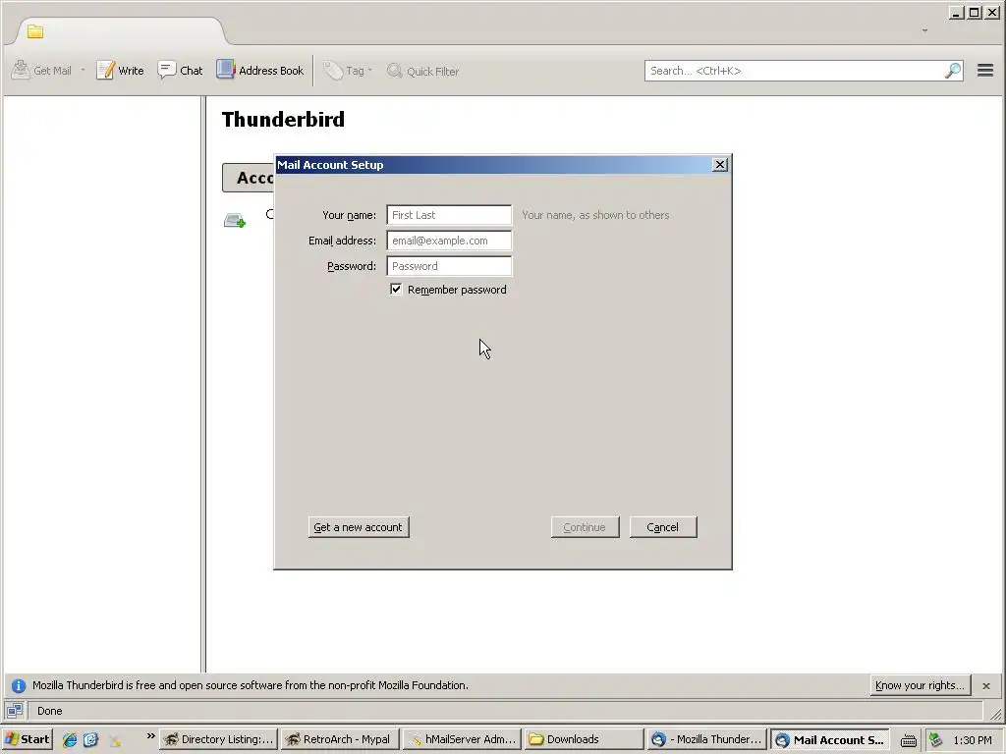1006x754 pixels.
Task: Cancel the Mail Account Setup dialog
Action: [x=663, y=527]
